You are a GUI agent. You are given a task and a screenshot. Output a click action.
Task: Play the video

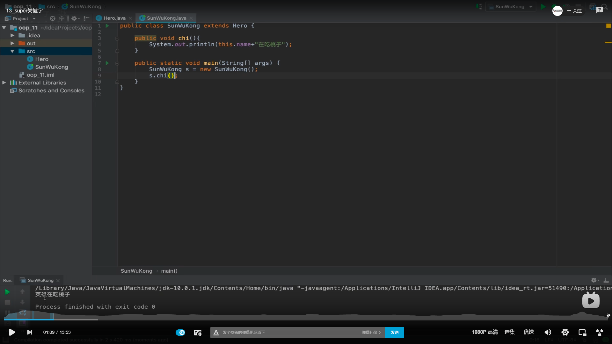(x=12, y=332)
